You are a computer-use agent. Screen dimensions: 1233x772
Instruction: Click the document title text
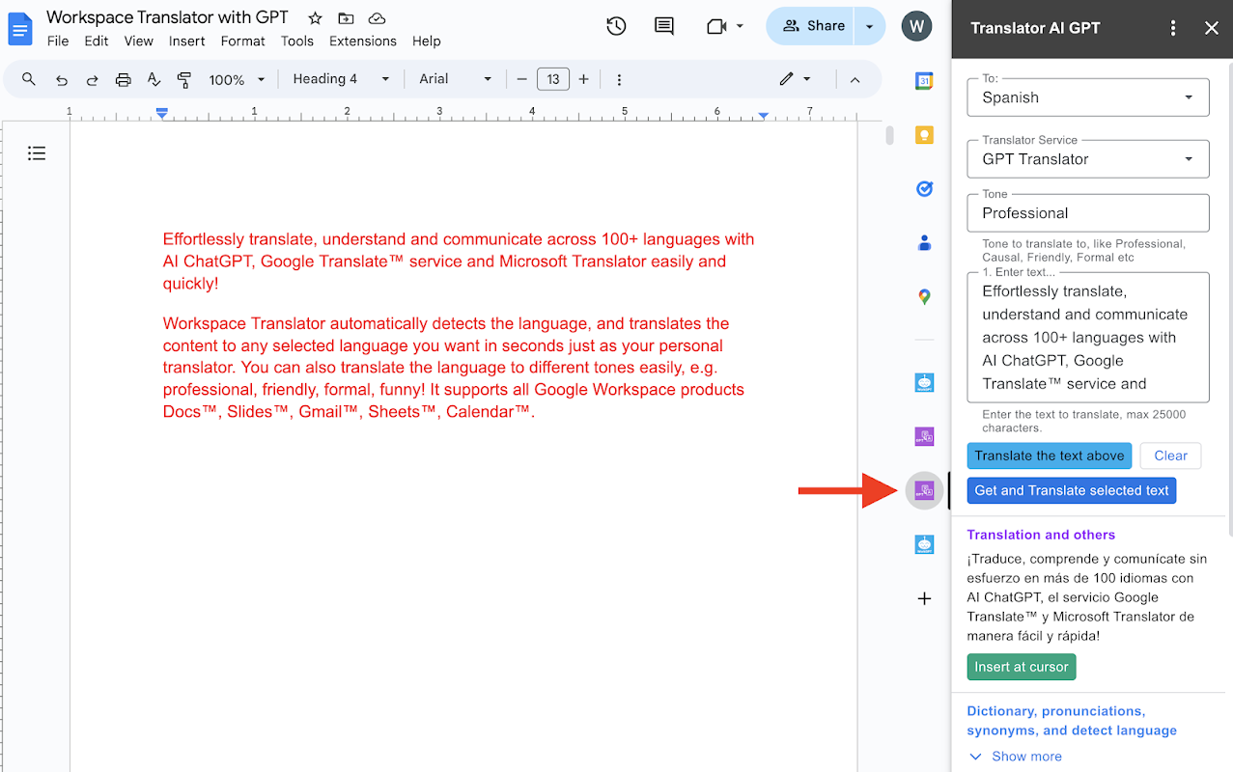tap(167, 17)
